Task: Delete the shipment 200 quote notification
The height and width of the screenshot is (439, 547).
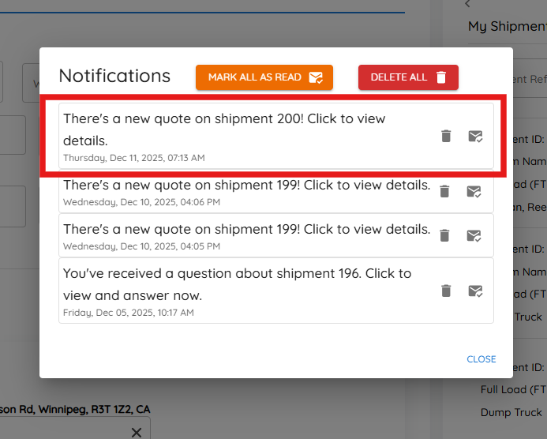Action: (446, 136)
